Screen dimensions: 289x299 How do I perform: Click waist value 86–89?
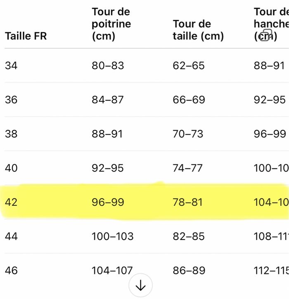[188, 271]
